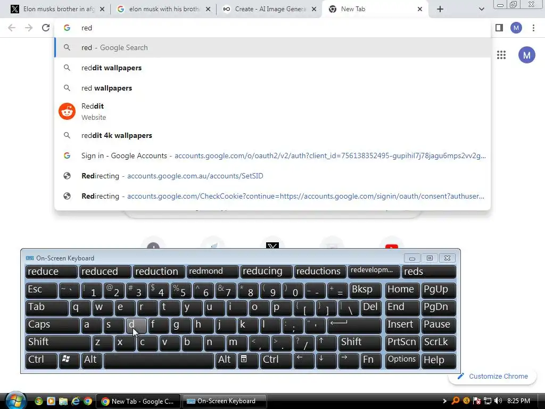The height and width of the screenshot is (409, 545).
Task: Switch to Elon musks brother X tab
Action: tap(57, 9)
